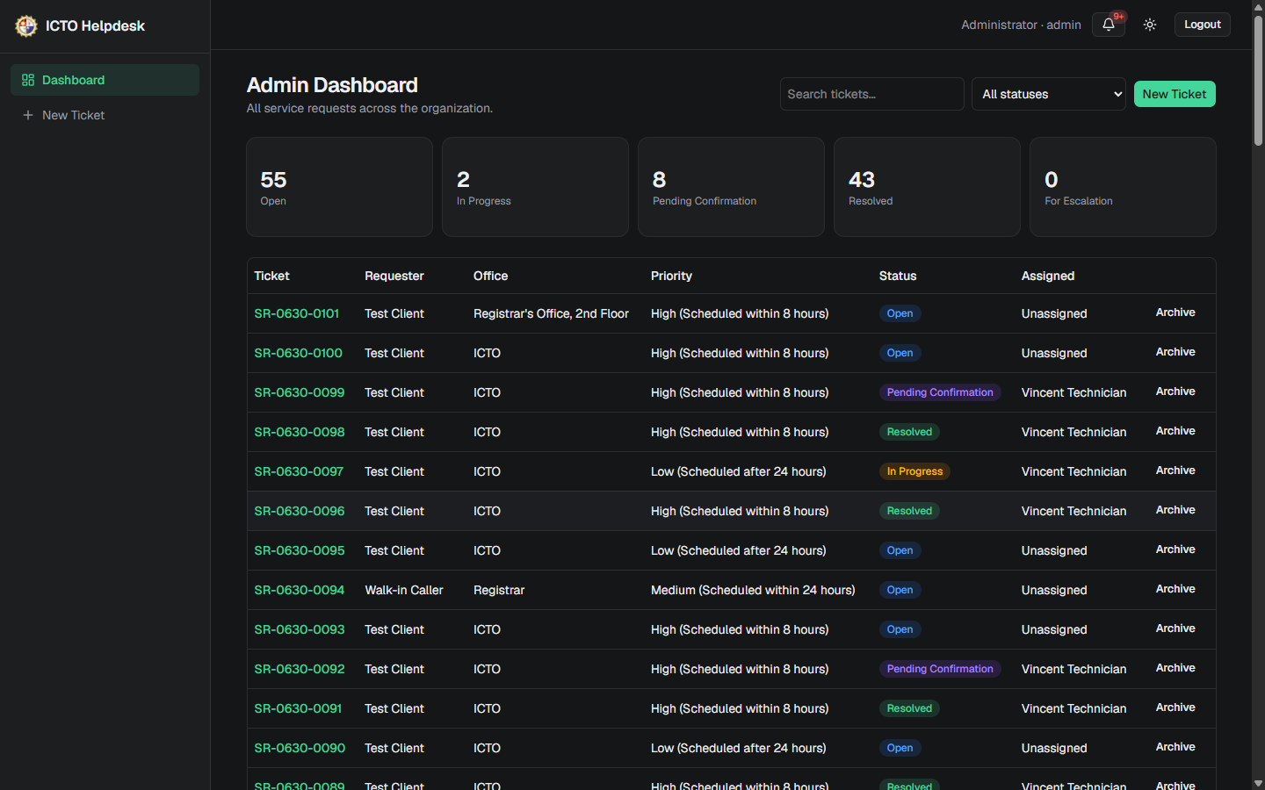Click the Resolved badge on SR-0630-0098
This screenshot has width=1265, height=790.
tap(909, 432)
